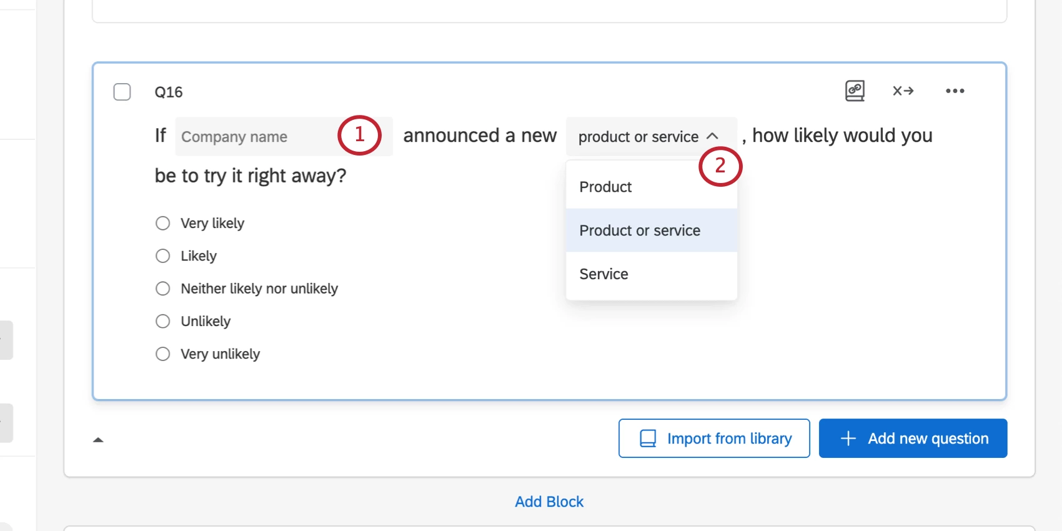Select the "Very unlikely" radio option
Viewport: 1062px width, 531px height.
click(x=163, y=354)
